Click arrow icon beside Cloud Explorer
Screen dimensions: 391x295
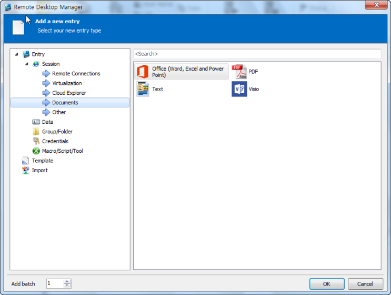point(46,93)
